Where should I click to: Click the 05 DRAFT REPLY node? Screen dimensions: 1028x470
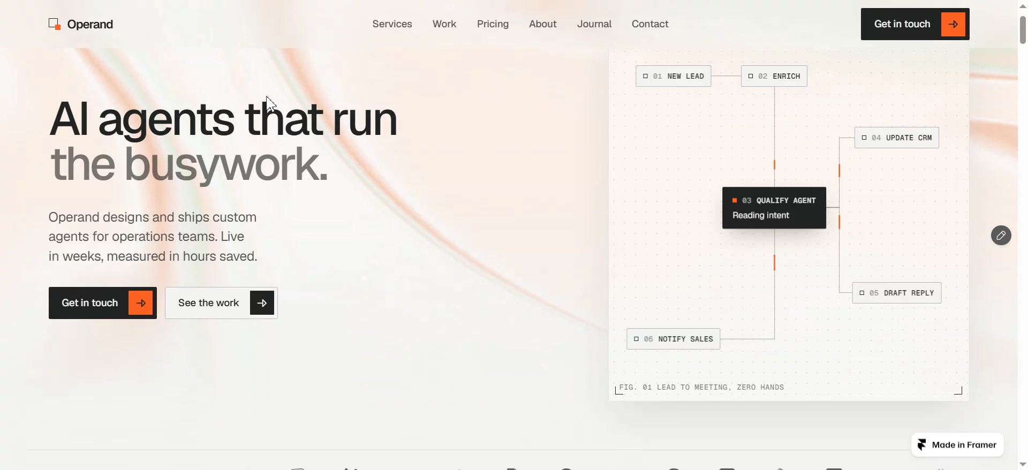click(x=897, y=293)
